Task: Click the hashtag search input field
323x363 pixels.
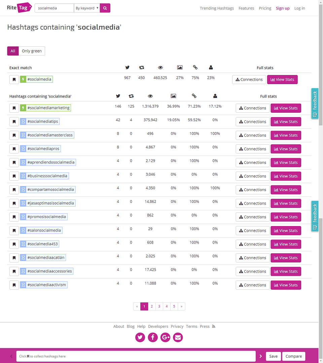Action: pyautogui.click(x=54, y=8)
